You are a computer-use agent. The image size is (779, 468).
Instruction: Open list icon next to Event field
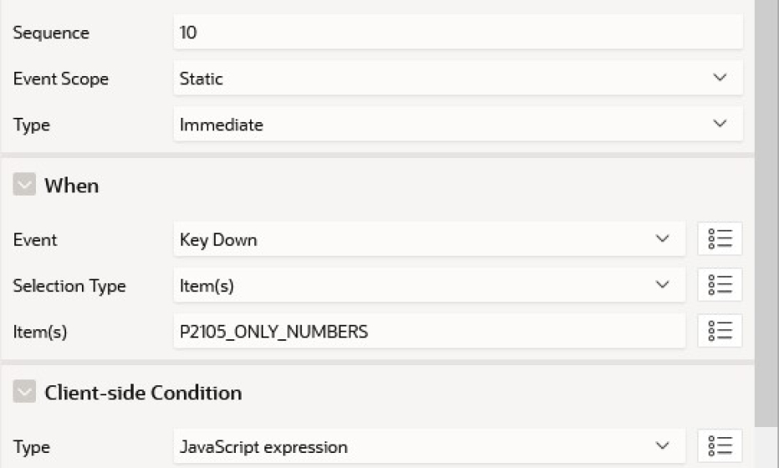720,239
